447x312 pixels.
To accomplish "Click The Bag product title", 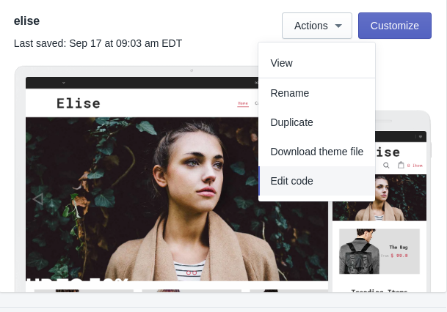I will 398,247.
